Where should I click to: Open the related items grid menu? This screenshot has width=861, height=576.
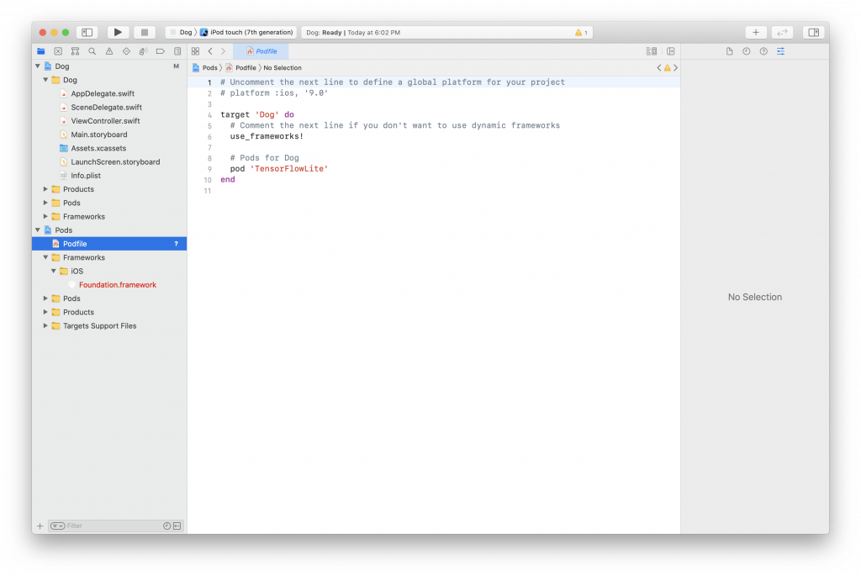pyautogui.click(x=195, y=51)
